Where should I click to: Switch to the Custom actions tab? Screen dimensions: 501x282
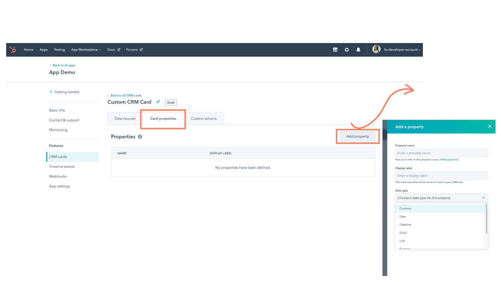(x=204, y=118)
